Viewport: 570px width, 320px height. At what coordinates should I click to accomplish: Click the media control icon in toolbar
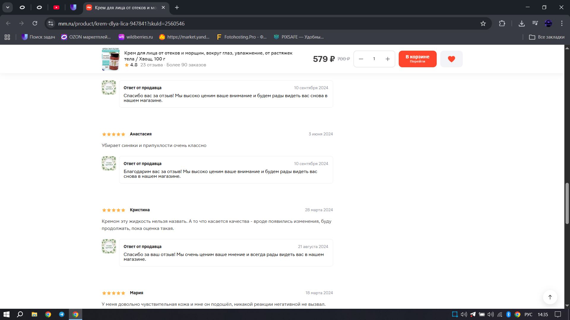535,23
